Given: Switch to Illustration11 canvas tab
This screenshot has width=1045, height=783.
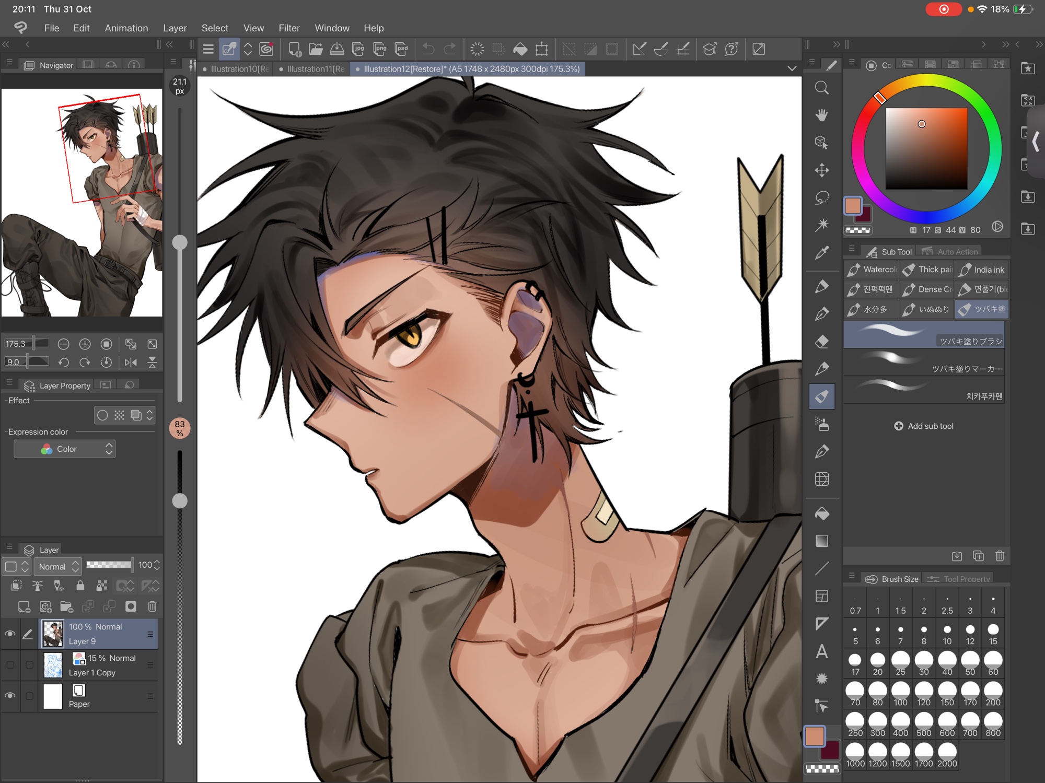Looking at the screenshot, I should (313, 69).
